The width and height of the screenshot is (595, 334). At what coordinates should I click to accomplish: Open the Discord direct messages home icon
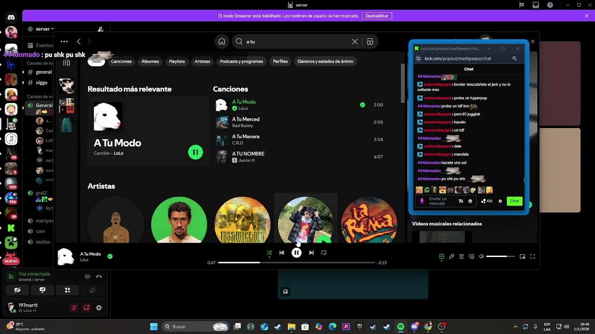pos(11,18)
